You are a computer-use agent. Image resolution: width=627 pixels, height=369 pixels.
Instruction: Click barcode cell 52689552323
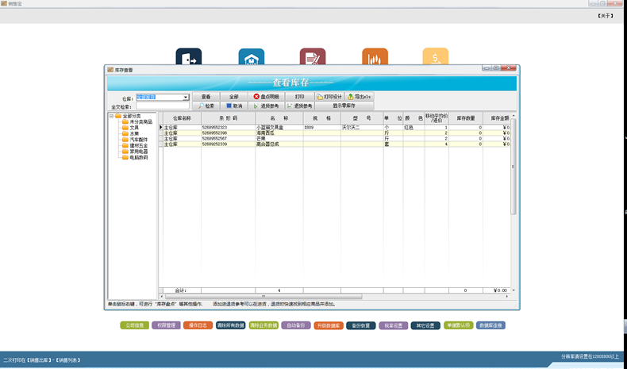[229, 128]
